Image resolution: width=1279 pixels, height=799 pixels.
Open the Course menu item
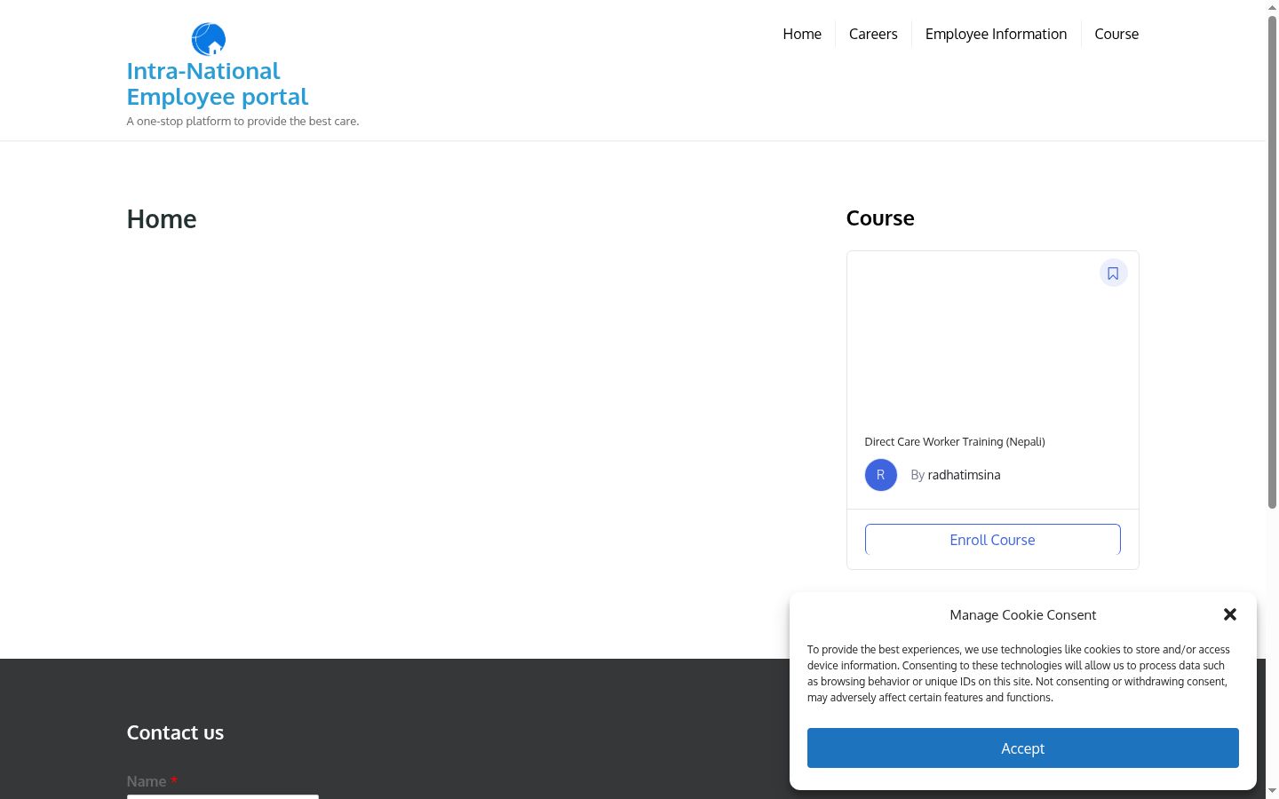(x=1116, y=34)
